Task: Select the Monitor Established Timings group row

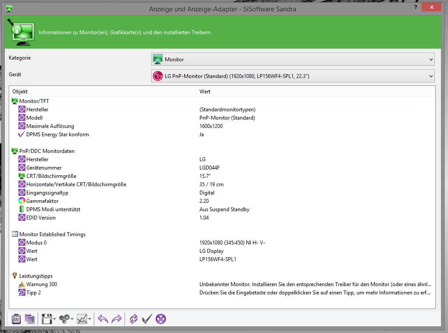Action: point(222,234)
